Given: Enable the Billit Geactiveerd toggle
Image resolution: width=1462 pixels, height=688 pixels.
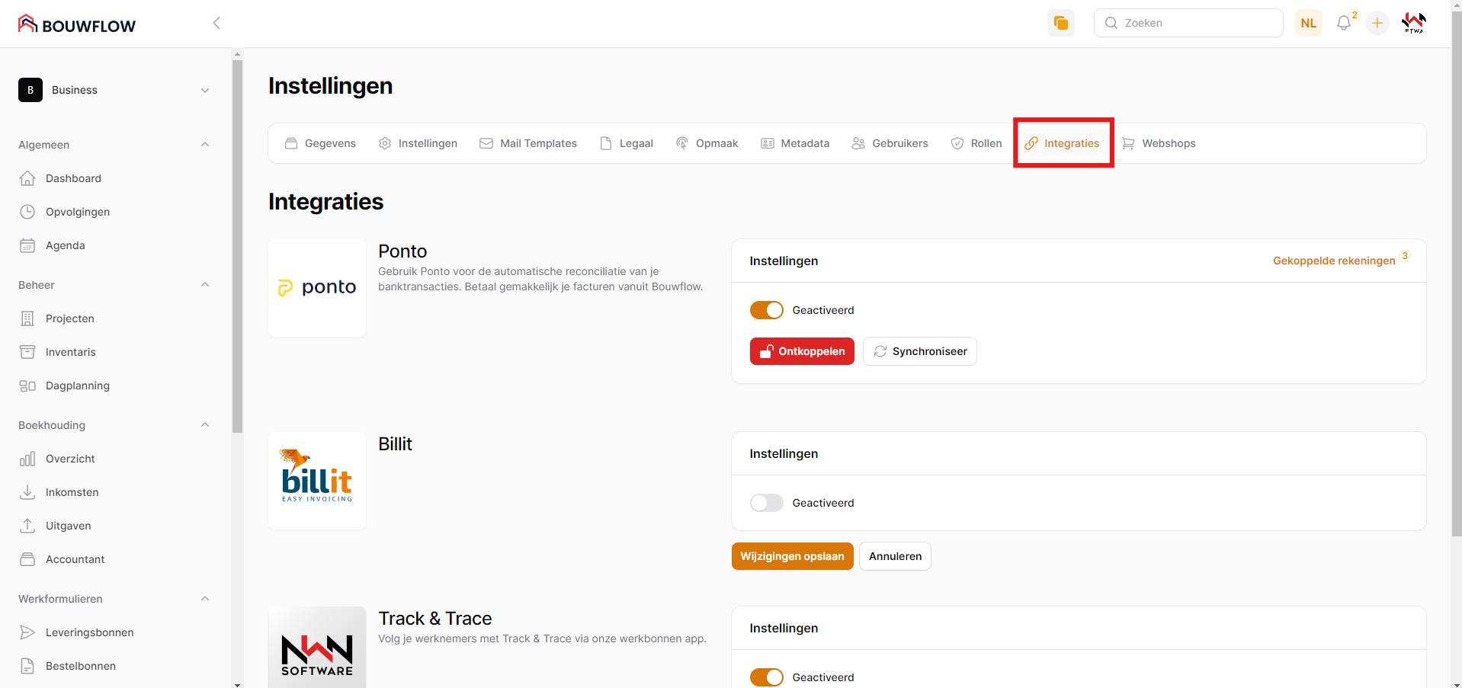Looking at the screenshot, I should point(766,503).
